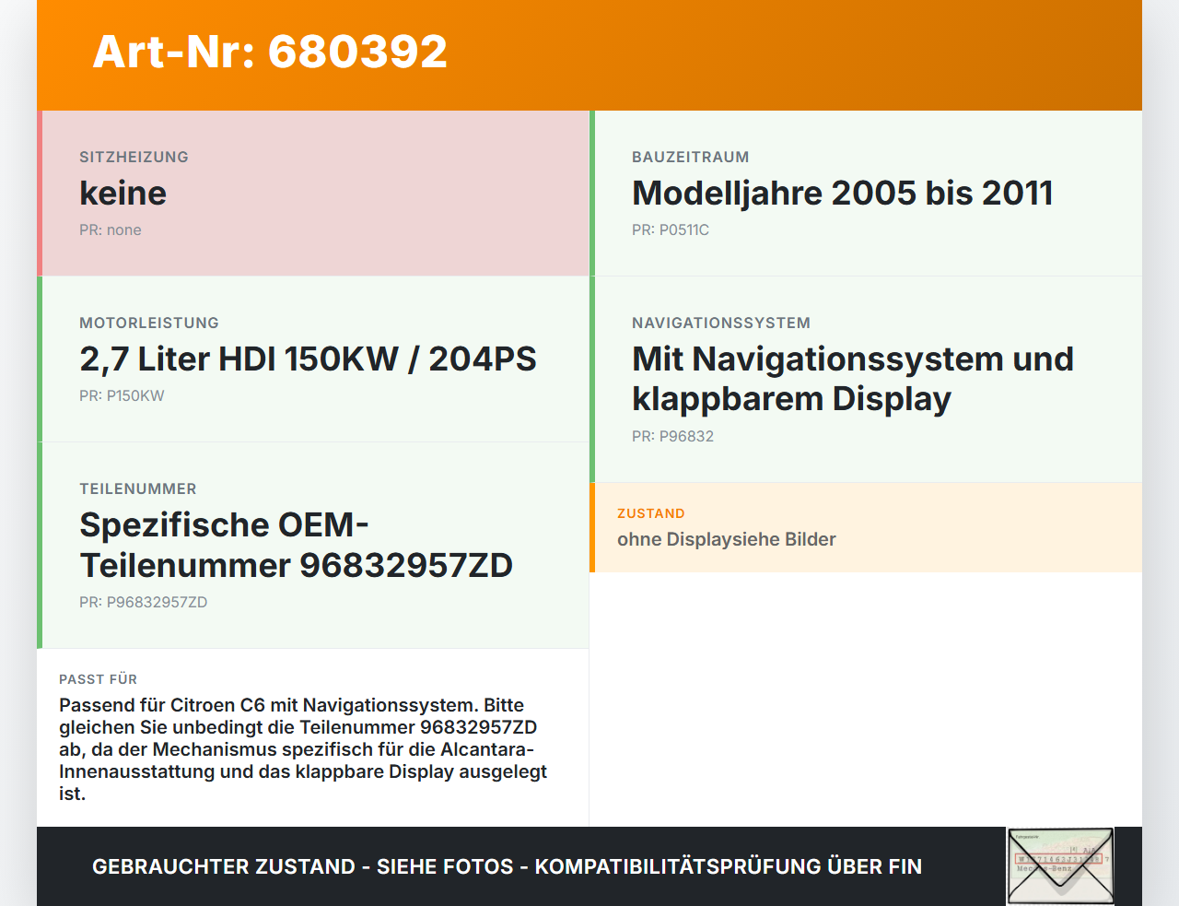Click the Citroen C6 compatibility description paragraph
1179x906 pixels.
[304, 749]
